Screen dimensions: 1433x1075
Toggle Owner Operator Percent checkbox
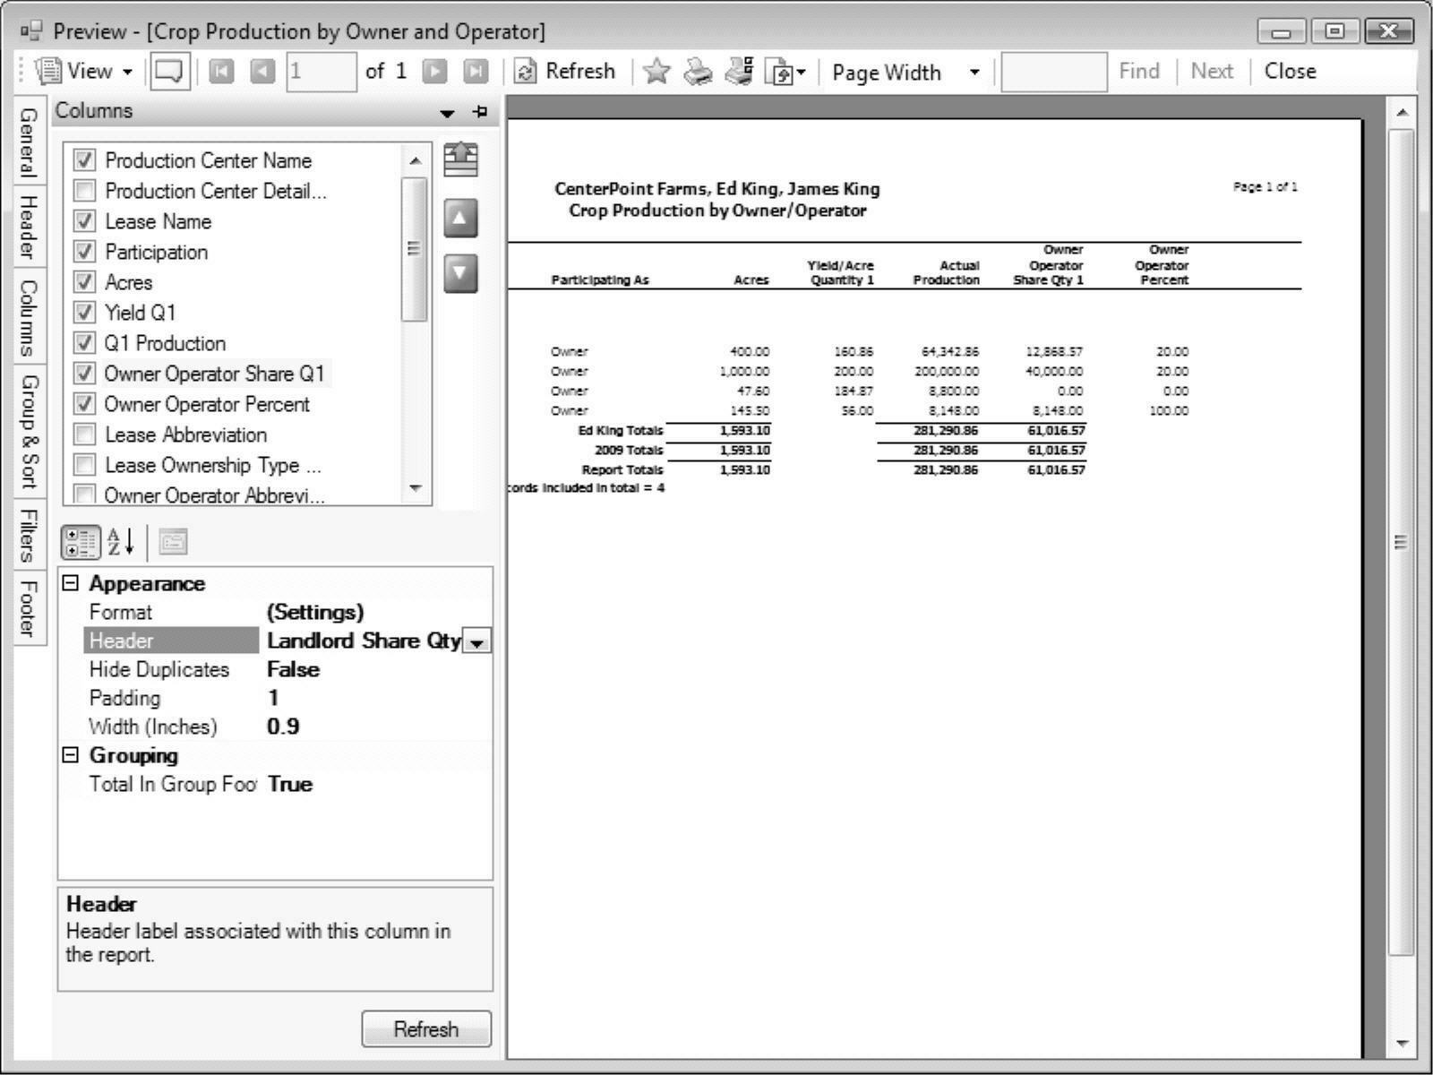(x=85, y=404)
